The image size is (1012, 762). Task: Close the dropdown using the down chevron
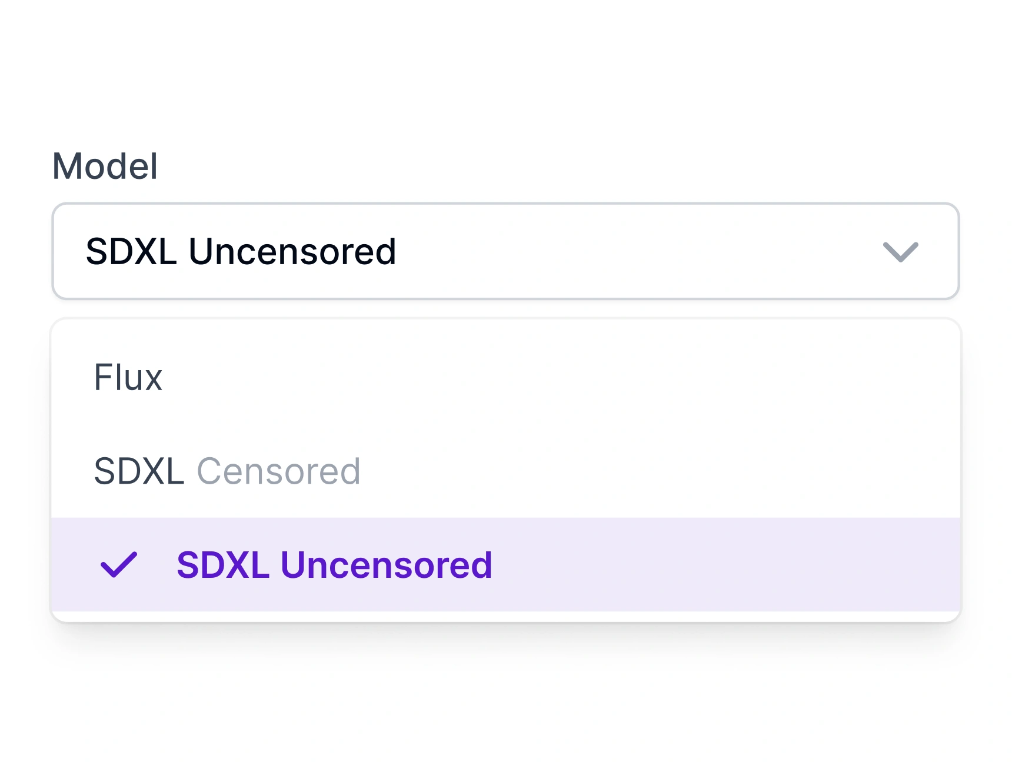tap(900, 252)
